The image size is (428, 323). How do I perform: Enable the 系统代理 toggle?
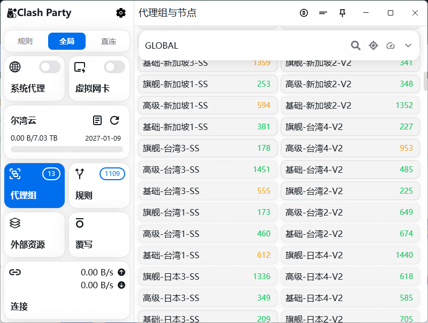(49, 67)
